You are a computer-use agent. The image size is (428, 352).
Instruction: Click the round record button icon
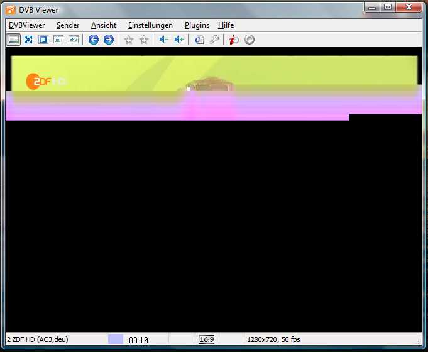pyautogui.click(x=250, y=40)
